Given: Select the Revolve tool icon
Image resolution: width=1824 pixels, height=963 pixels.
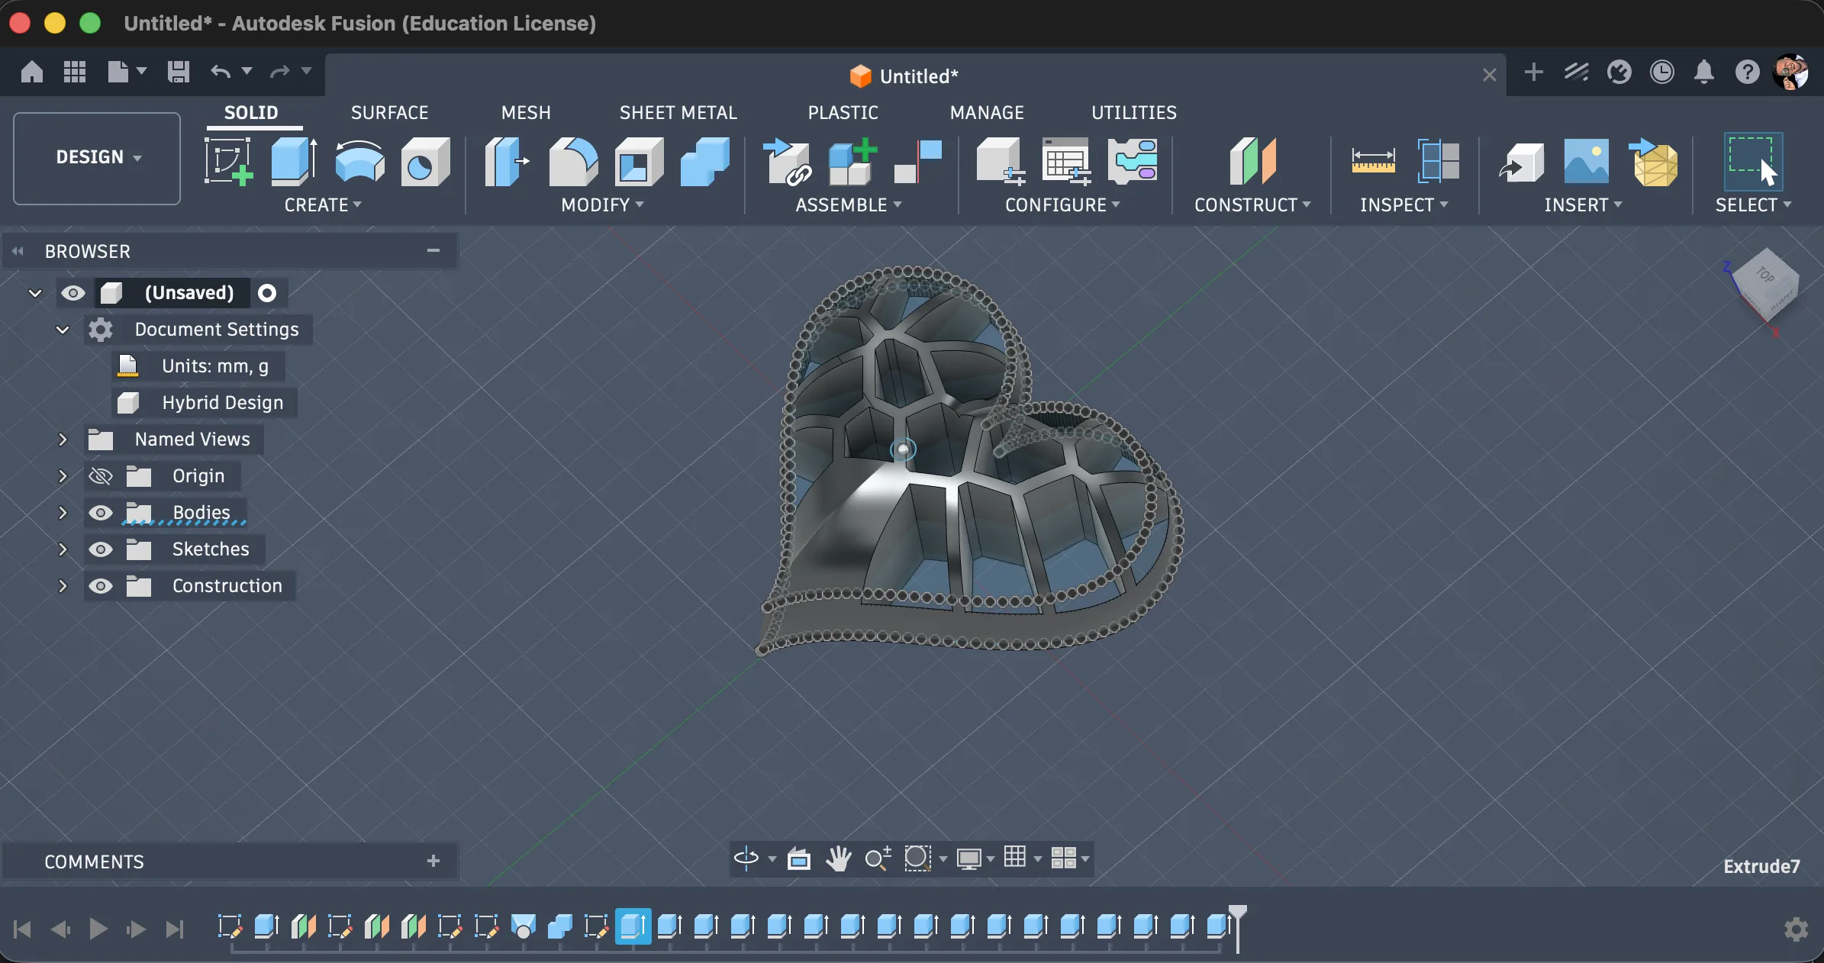Looking at the screenshot, I should [359, 161].
